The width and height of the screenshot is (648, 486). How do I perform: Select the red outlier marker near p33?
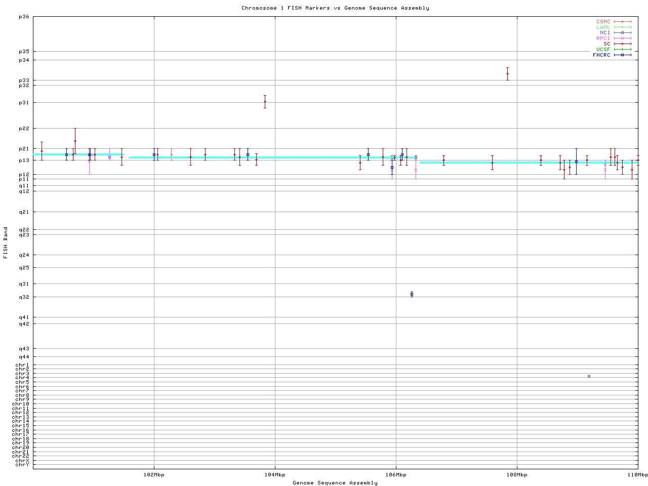point(507,74)
